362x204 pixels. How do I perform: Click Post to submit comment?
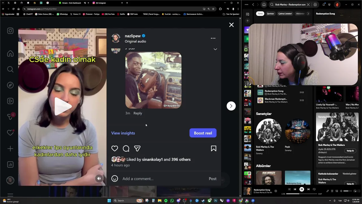point(212,179)
